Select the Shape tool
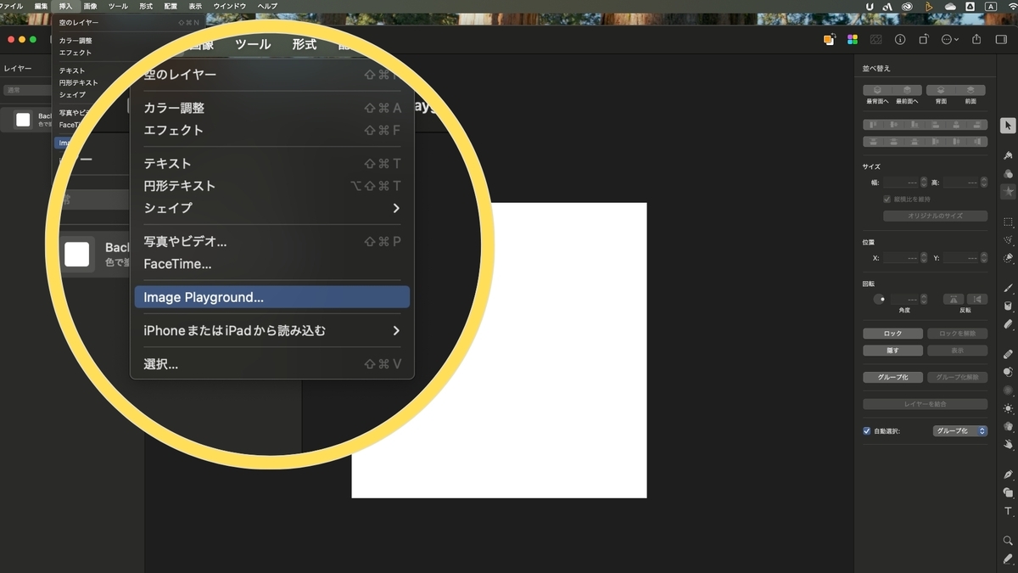This screenshot has width=1018, height=573. [1008, 492]
